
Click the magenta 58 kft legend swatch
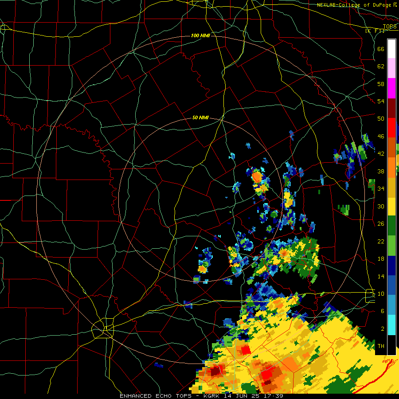tap(391, 88)
